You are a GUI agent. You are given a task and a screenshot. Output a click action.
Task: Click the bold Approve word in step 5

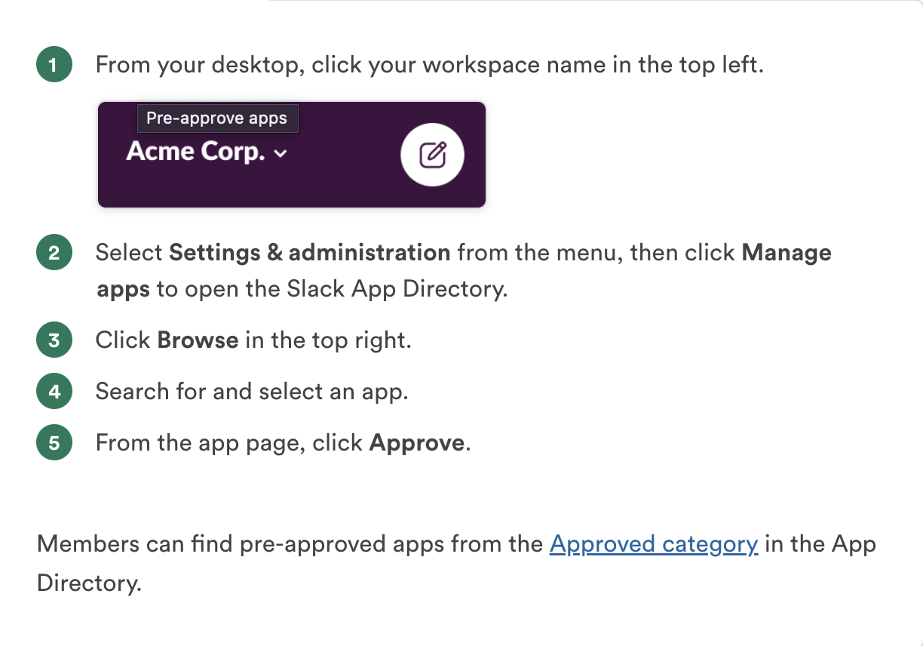(416, 442)
